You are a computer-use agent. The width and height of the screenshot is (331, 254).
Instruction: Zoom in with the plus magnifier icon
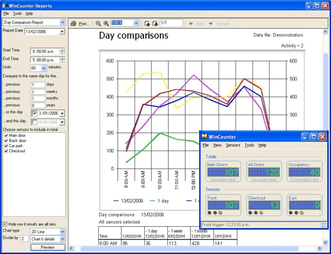(106, 24)
